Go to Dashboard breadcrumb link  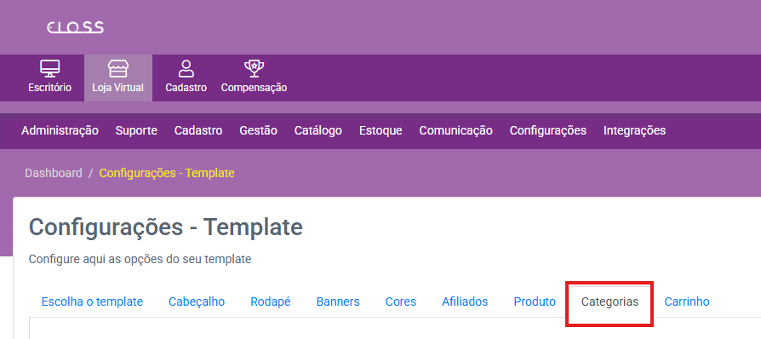tap(54, 173)
